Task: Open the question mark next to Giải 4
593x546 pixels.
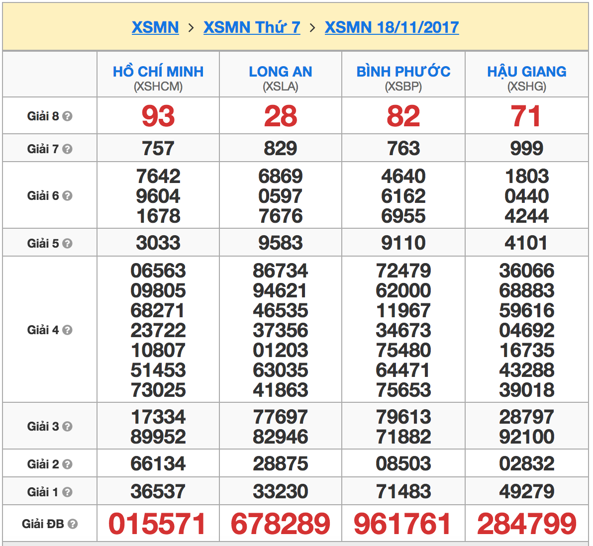Action: 68,330
